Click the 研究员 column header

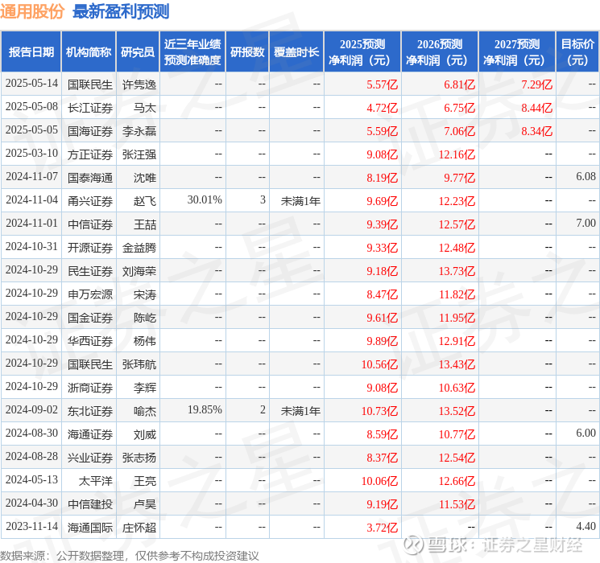(x=138, y=52)
